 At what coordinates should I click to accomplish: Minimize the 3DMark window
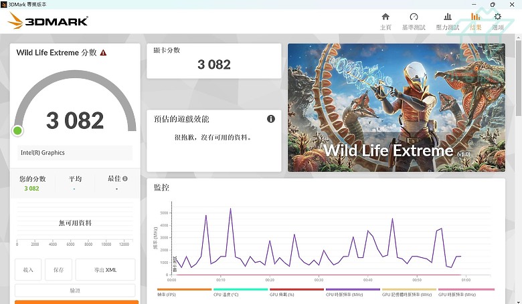pos(474,4)
